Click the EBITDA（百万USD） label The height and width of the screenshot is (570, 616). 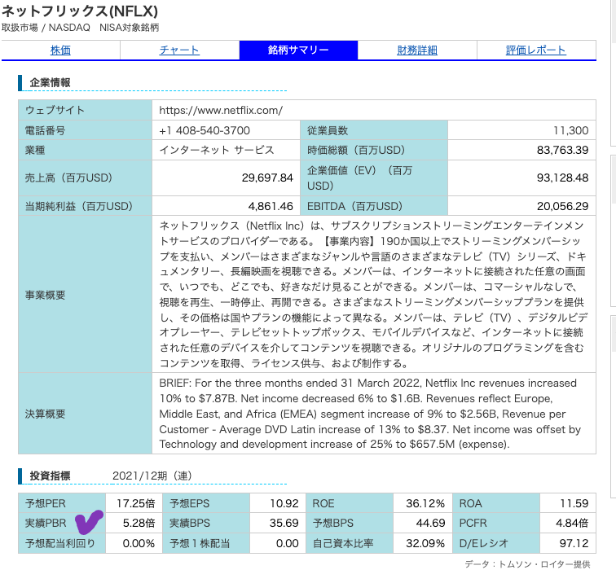354,206
